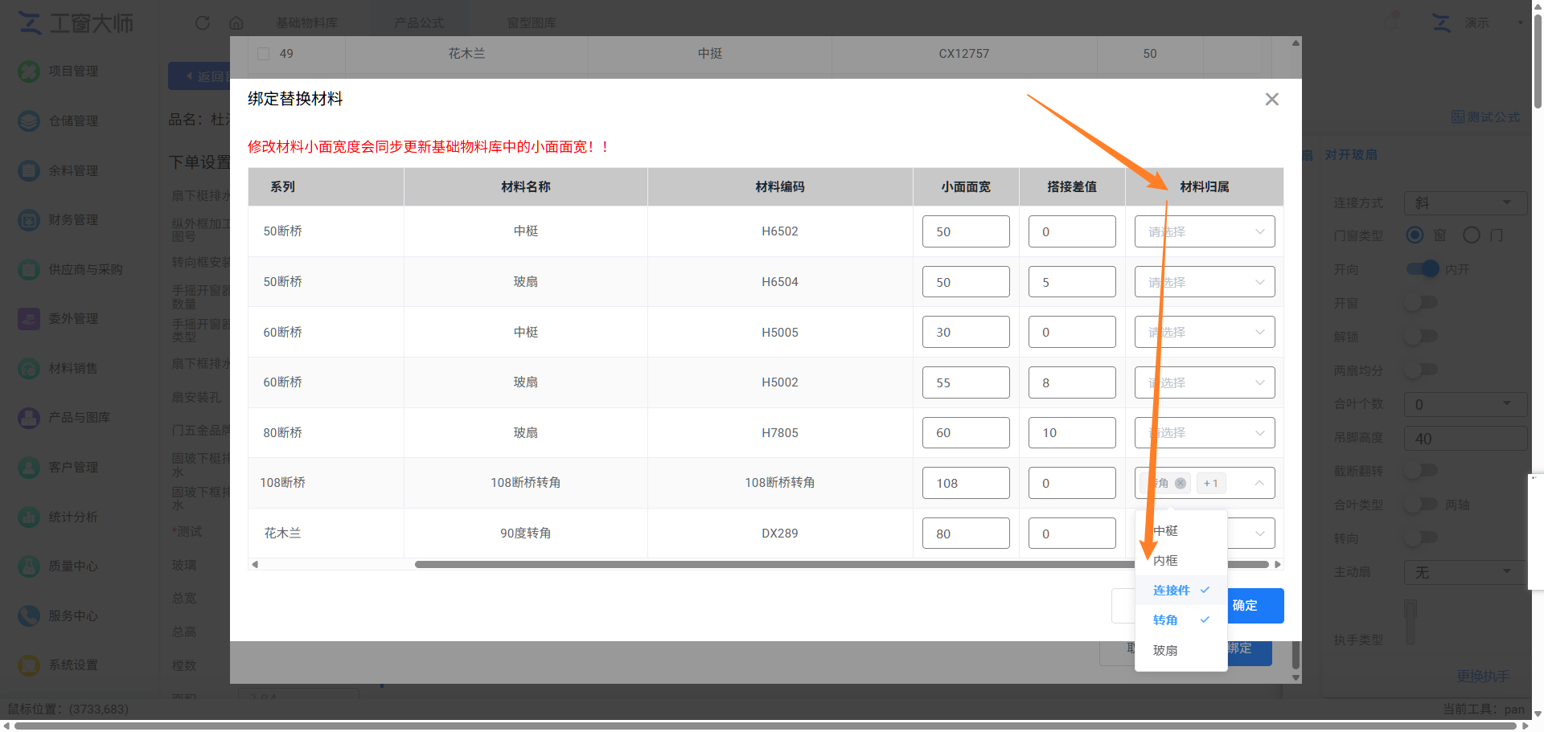
Task: Remove the 转角 tag in 108断桥 row
Action: (x=1181, y=484)
